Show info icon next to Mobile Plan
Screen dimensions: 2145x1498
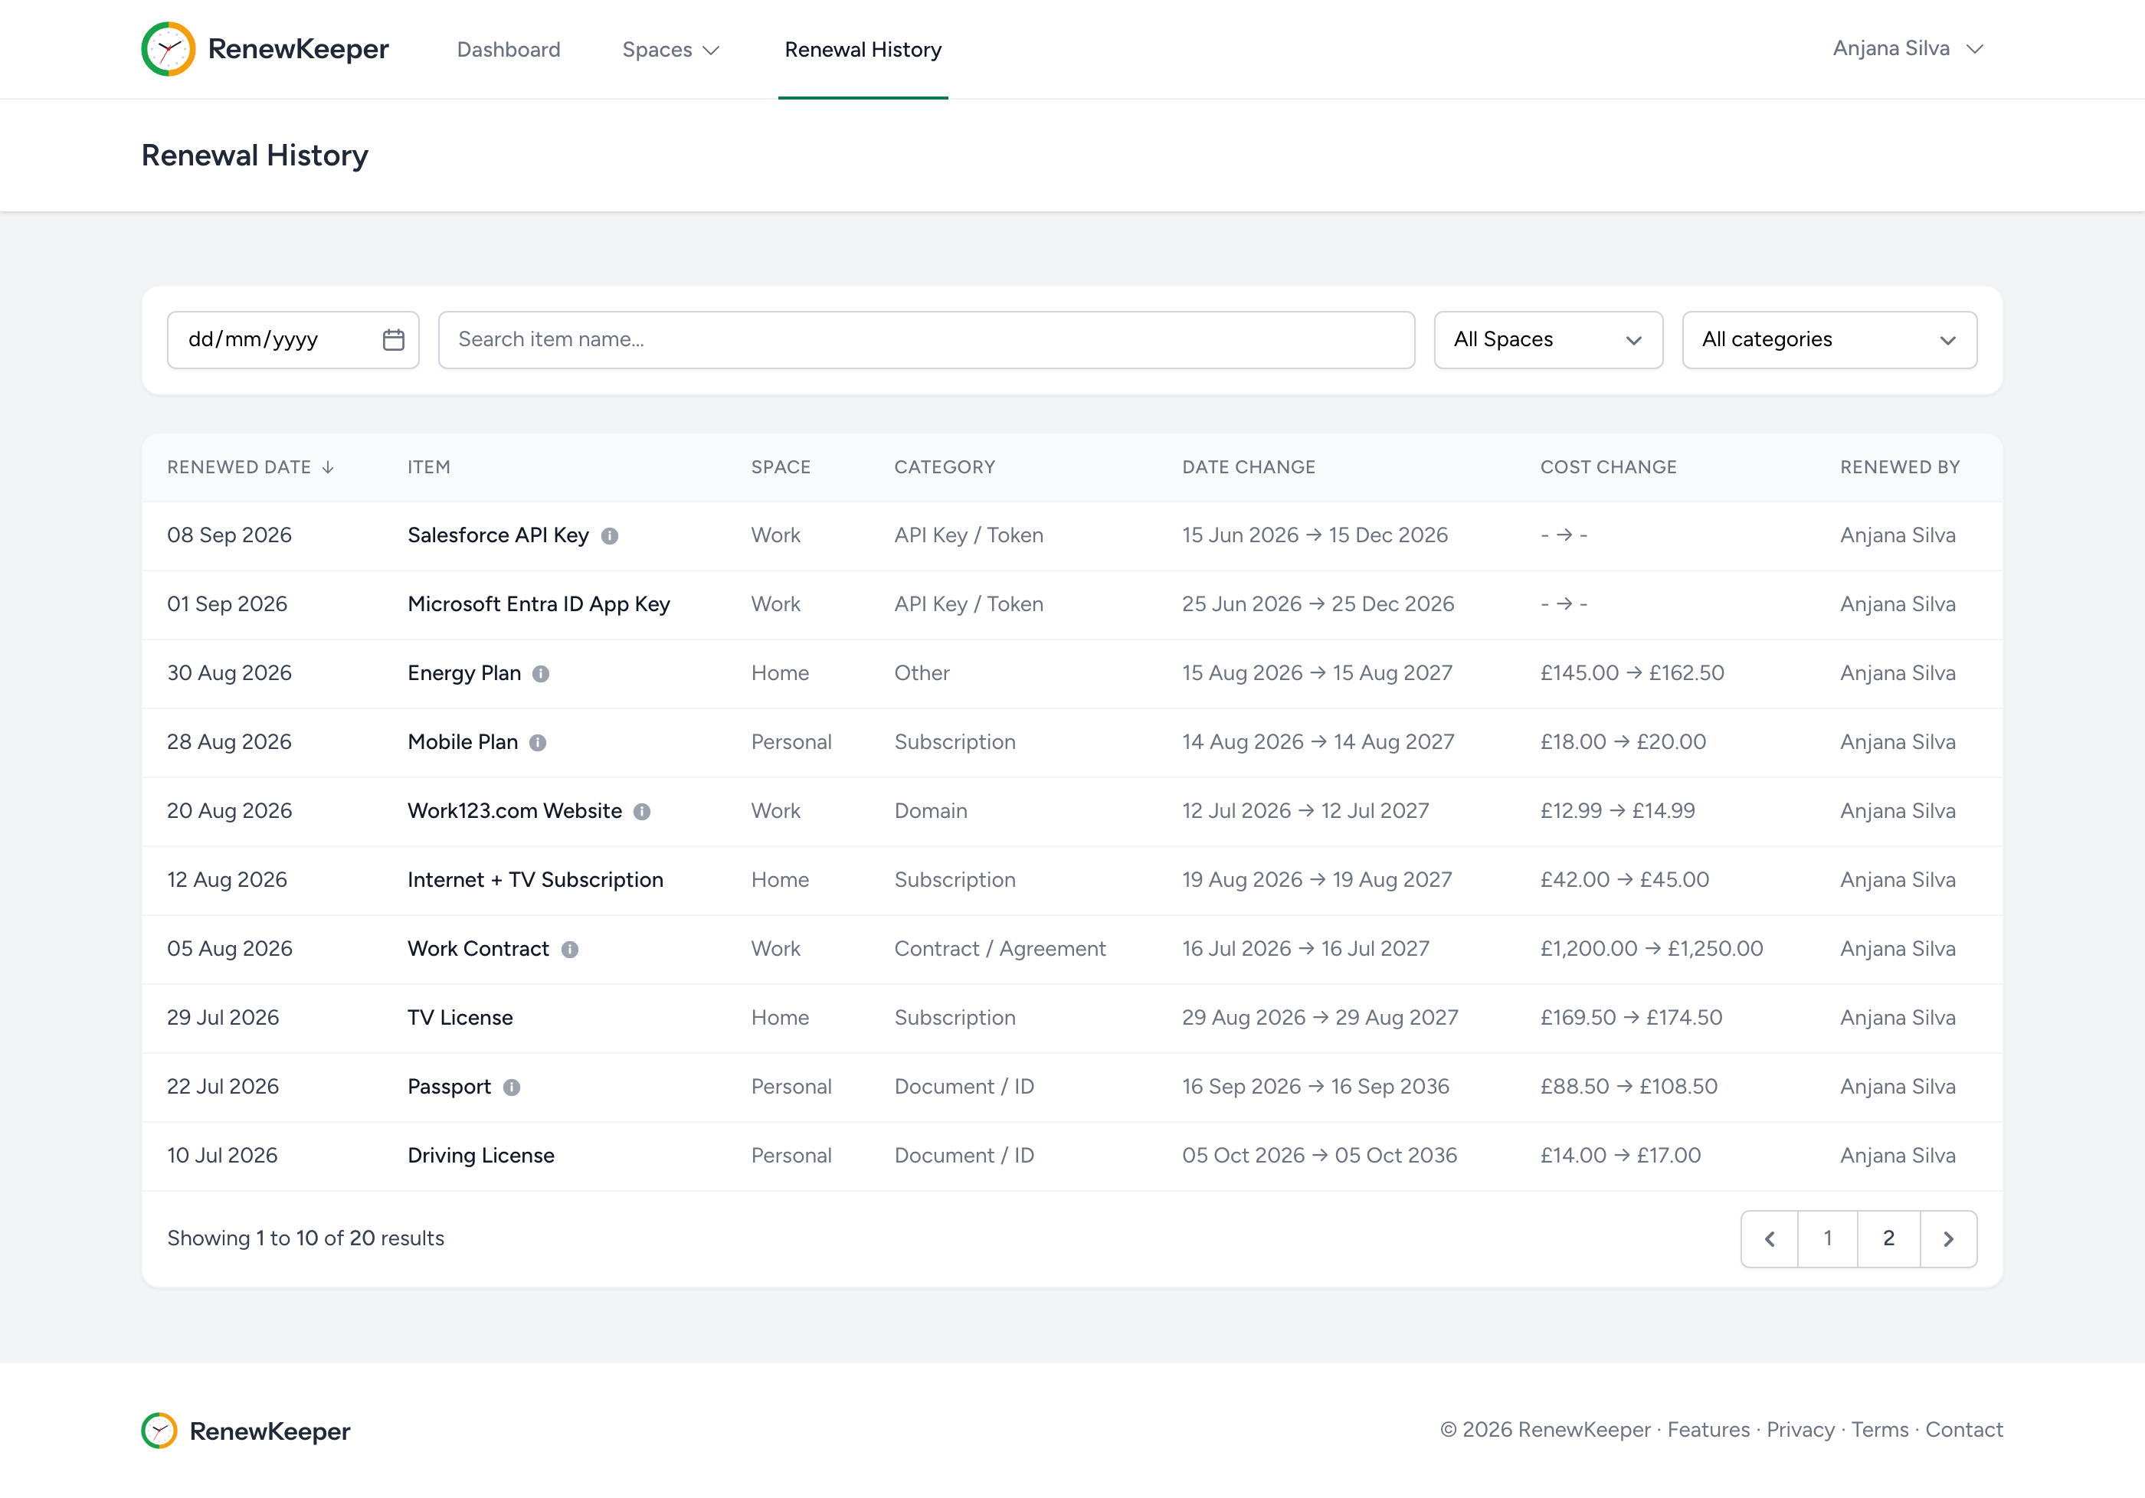[538, 744]
